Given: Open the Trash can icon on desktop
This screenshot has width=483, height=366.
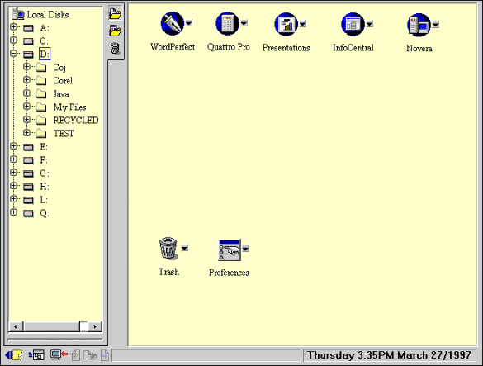Looking at the screenshot, I should click(168, 248).
